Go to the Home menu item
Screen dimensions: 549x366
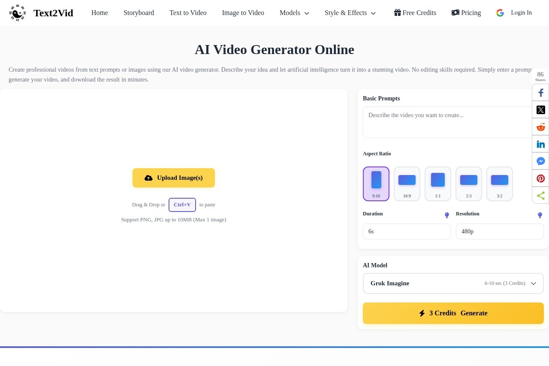[x=100, y=13]
